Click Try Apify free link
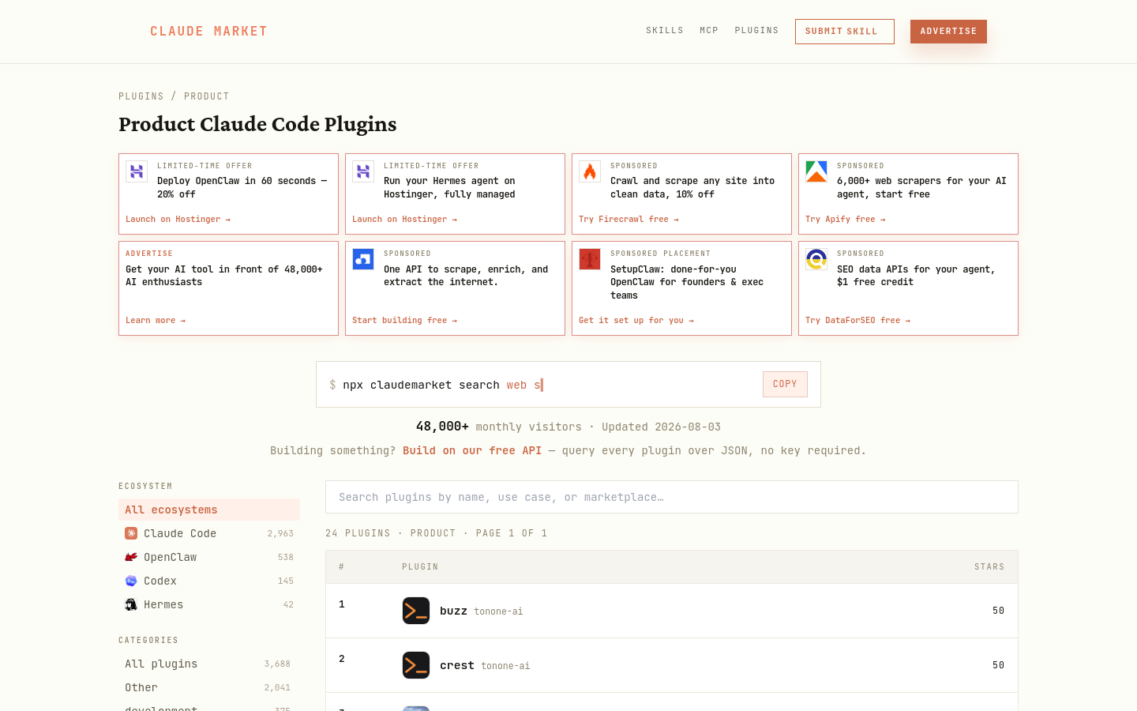Screen dimensions: 1137x711 (x=845, y=220)
